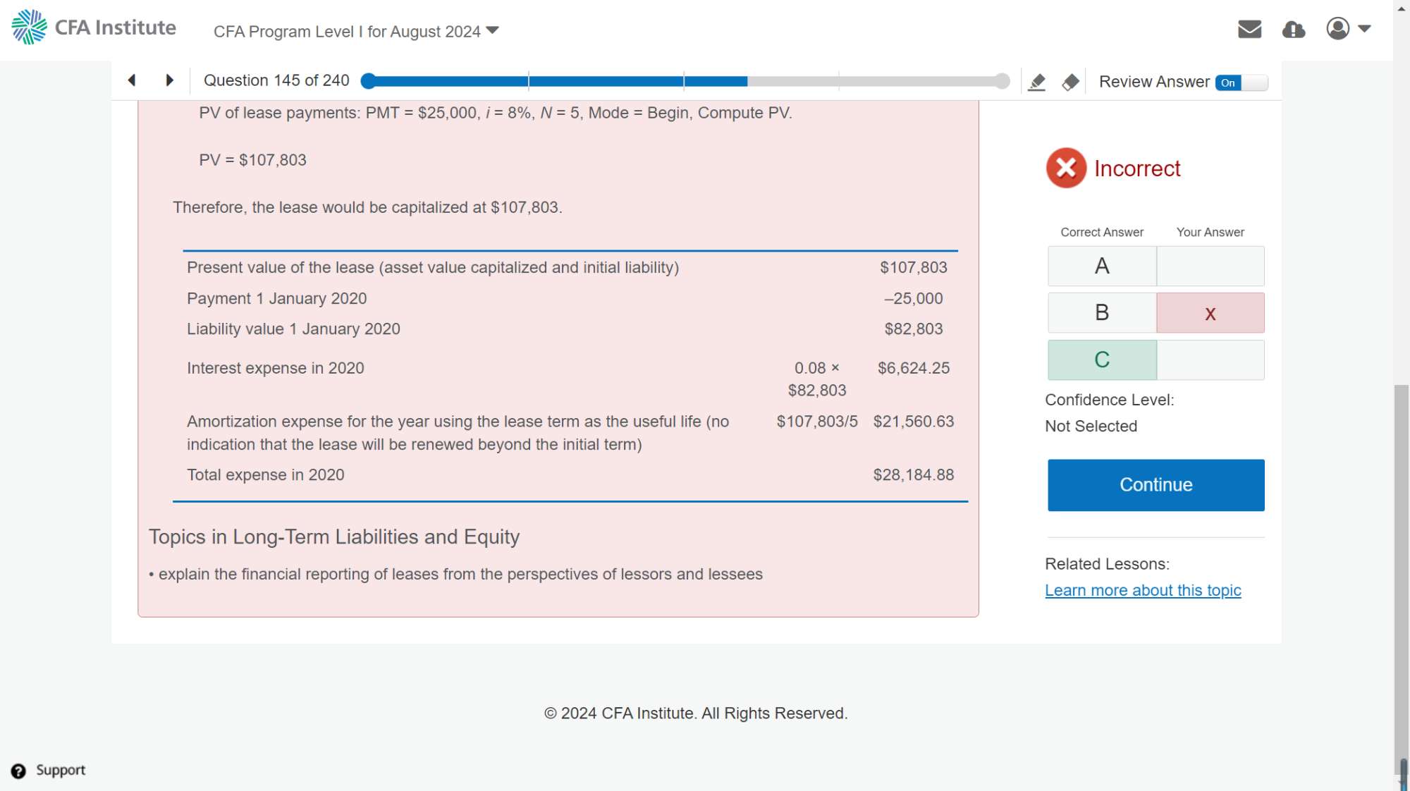Go to the next question arrow

click(x=169, y=80)
